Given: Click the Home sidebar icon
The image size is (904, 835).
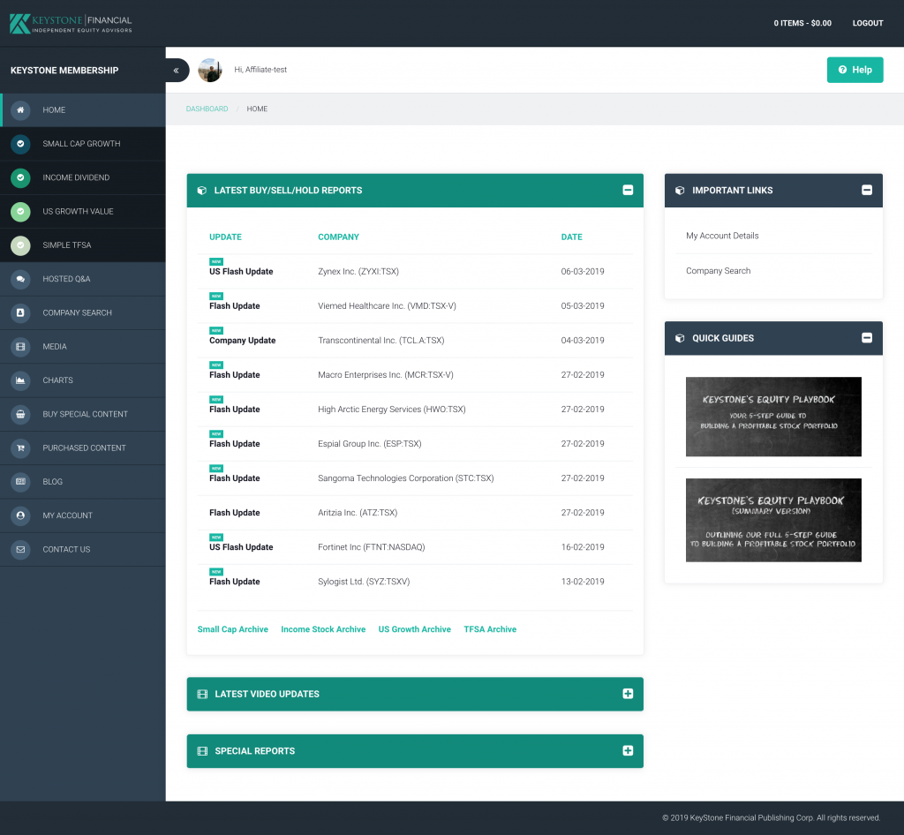Looking at the screenshot, I should tap(20, 110).
